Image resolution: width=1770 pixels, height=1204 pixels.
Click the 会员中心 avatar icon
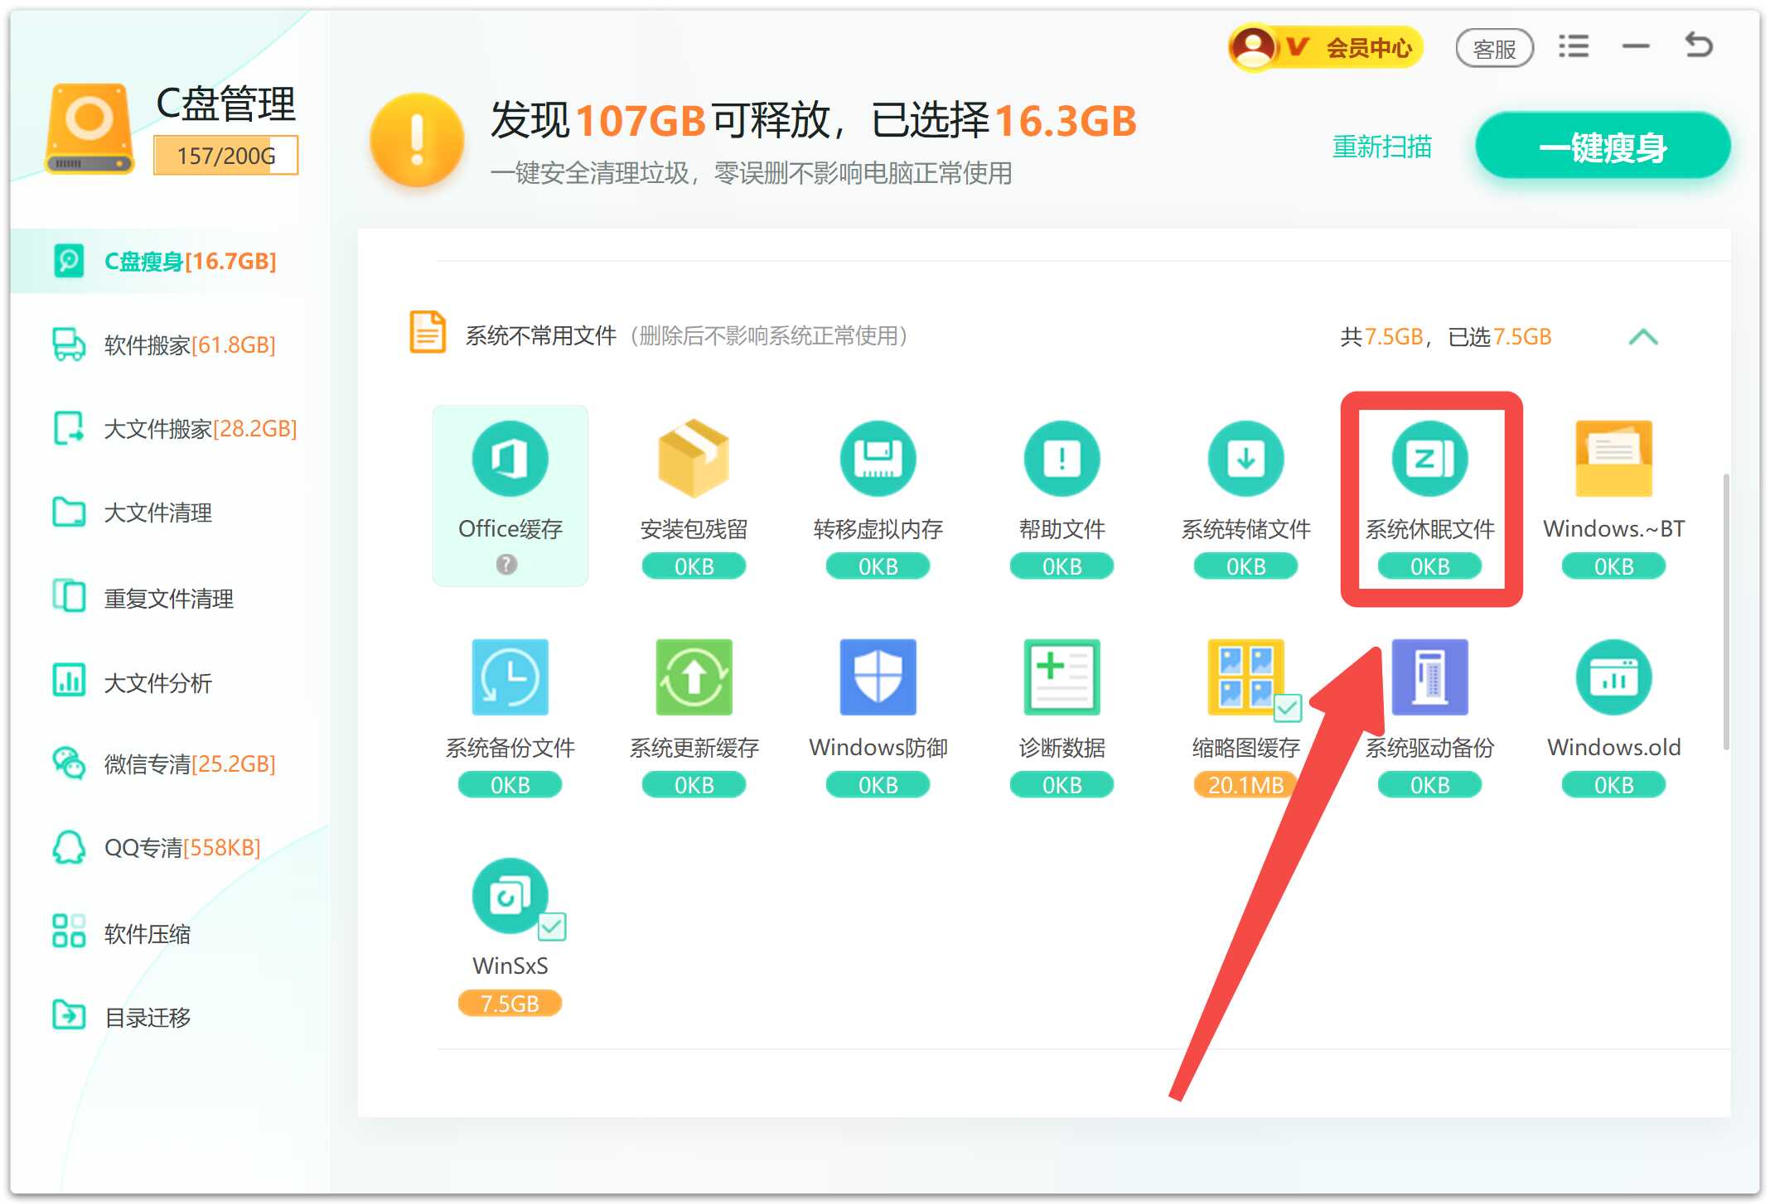[1253, 46]
